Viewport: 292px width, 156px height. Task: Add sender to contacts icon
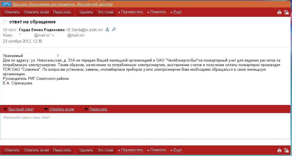pos(107,30)
